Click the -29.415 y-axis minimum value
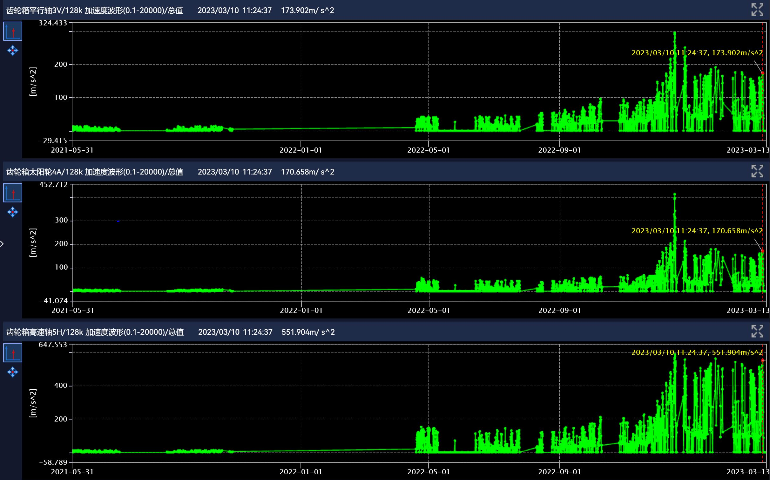This screenshot has height=480, width=770. pyautogui.click(x=53, y=141)
